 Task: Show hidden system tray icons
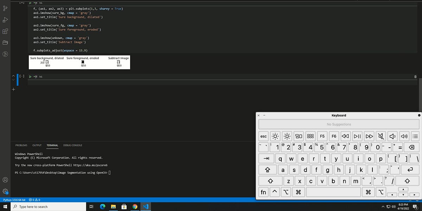pos(383,206)
